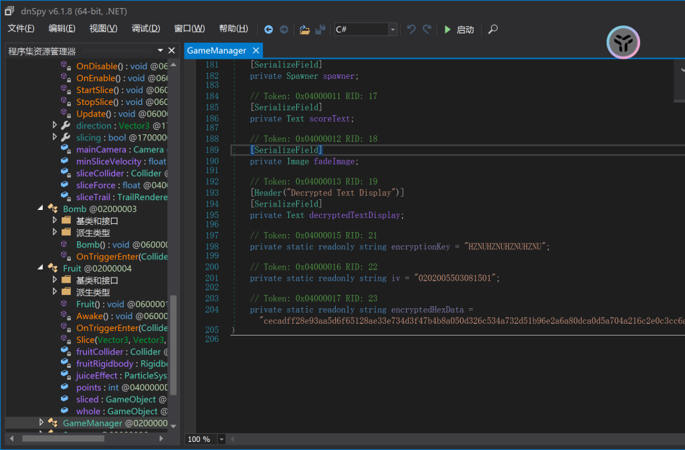Click the 启动 start button label
Screen dimensions: 685x450
pyautogui.click(x=465, y=29)
